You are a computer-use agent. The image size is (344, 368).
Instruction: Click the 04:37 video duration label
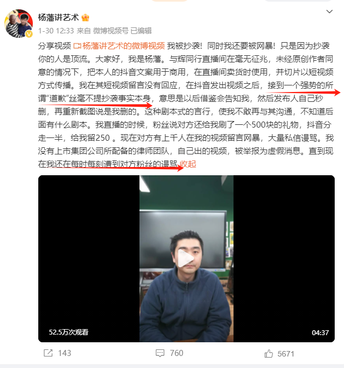[x=320, y=332]
